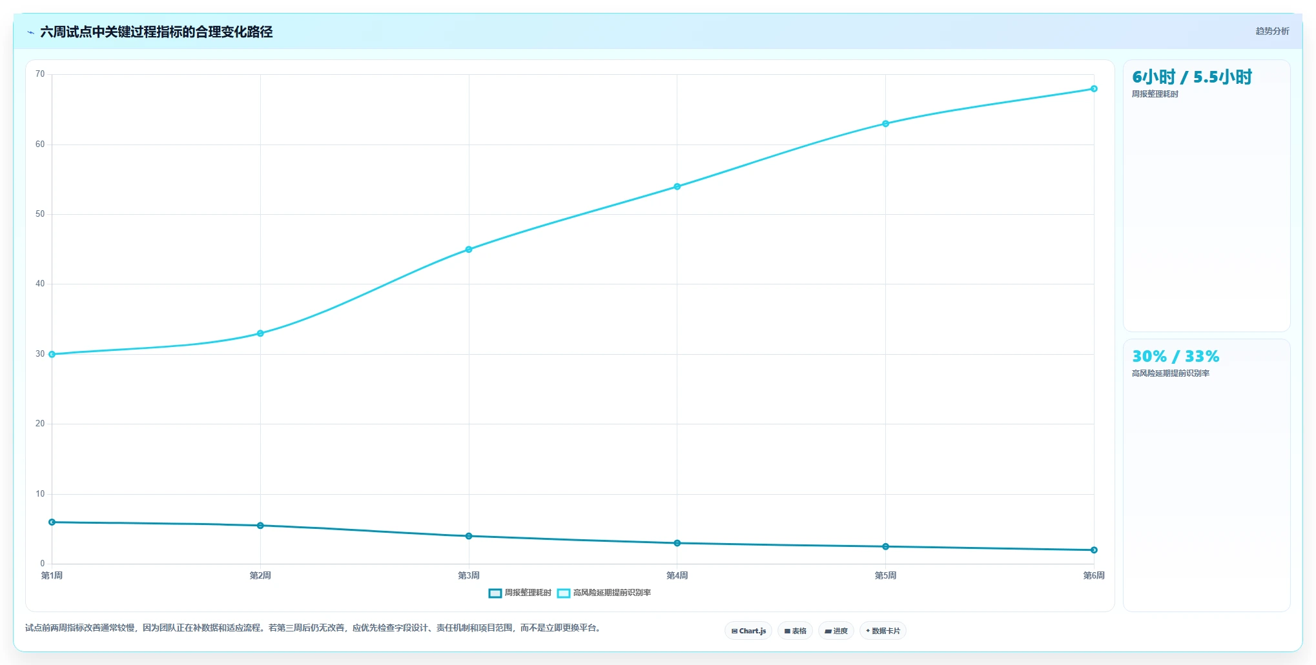Click the trend icon beside the chart title
Screen dimensions: 1316x665
tap(30, 32)
